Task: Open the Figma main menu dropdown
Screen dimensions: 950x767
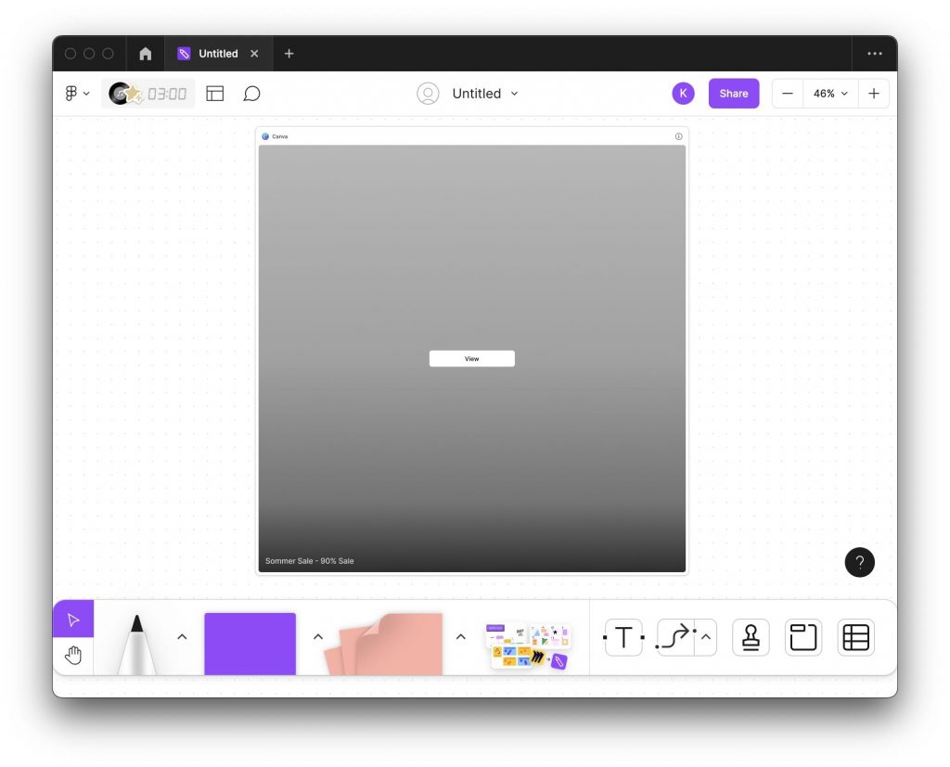Action: [77, 93]
